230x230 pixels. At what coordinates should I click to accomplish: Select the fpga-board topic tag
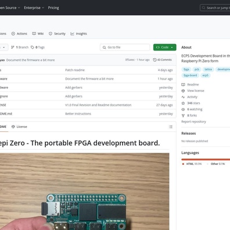point(191,76)
